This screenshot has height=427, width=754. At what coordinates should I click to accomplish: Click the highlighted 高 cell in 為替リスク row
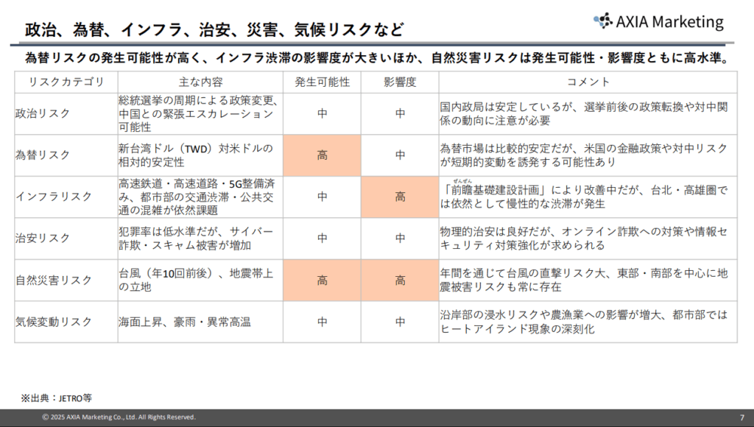tap(322, 155)
